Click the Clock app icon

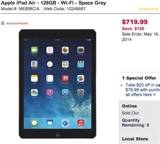50,64
